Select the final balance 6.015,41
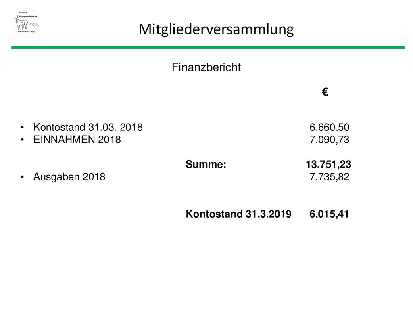Screen dimensions: 413x310 [329, 214]
